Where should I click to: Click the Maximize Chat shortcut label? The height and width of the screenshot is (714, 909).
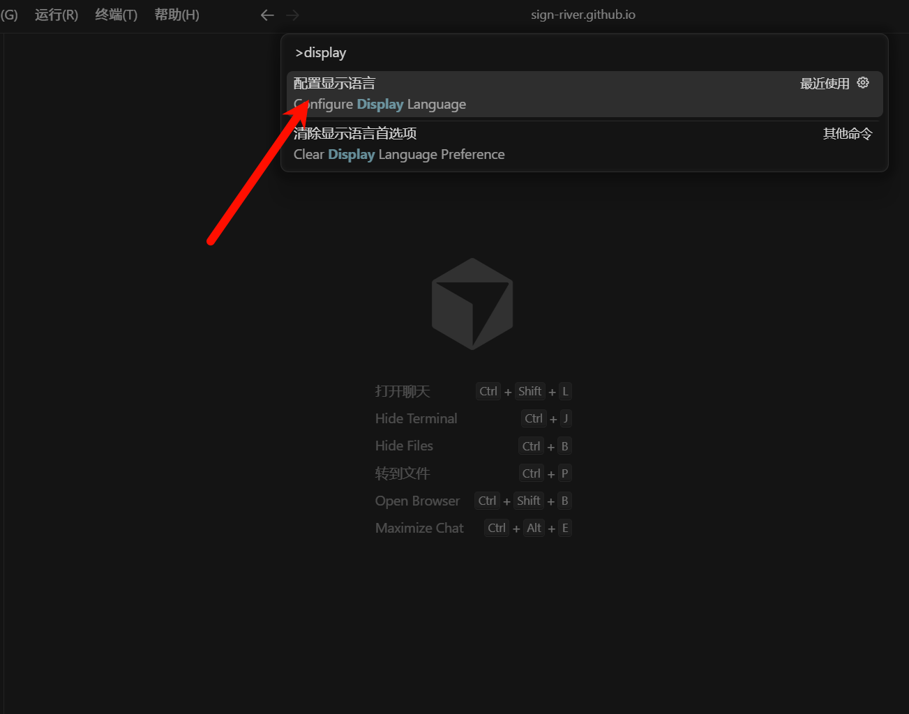pyautogui.click(x=419, y=528)
